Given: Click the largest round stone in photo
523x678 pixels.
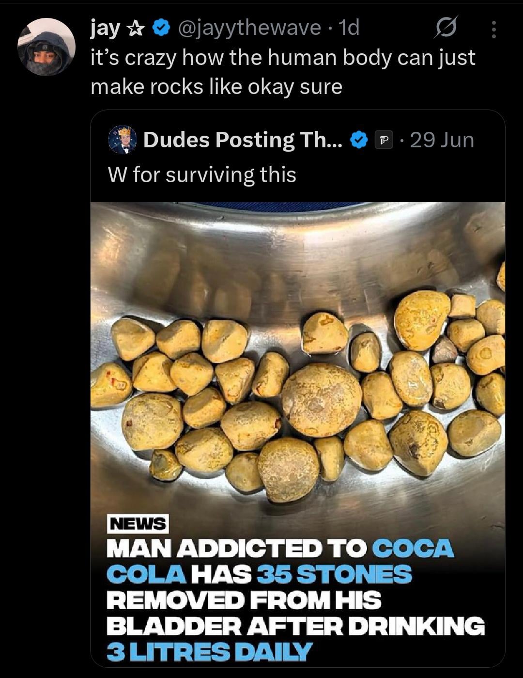Looking at the screenshot, I should point(322,400).
